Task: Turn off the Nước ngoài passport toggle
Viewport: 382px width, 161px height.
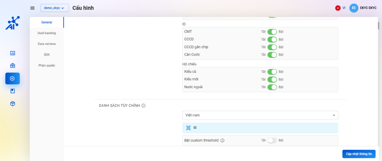Action: [x=272, y=87]
